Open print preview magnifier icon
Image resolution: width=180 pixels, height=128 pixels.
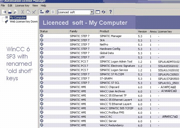tap(15, 12)
